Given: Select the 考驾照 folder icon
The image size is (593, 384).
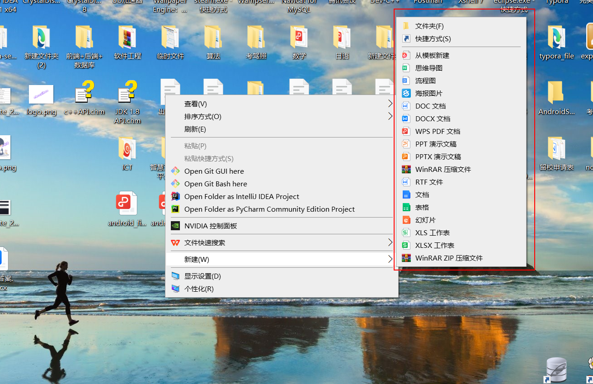Looking at the screenshot, I should (256, 37).
